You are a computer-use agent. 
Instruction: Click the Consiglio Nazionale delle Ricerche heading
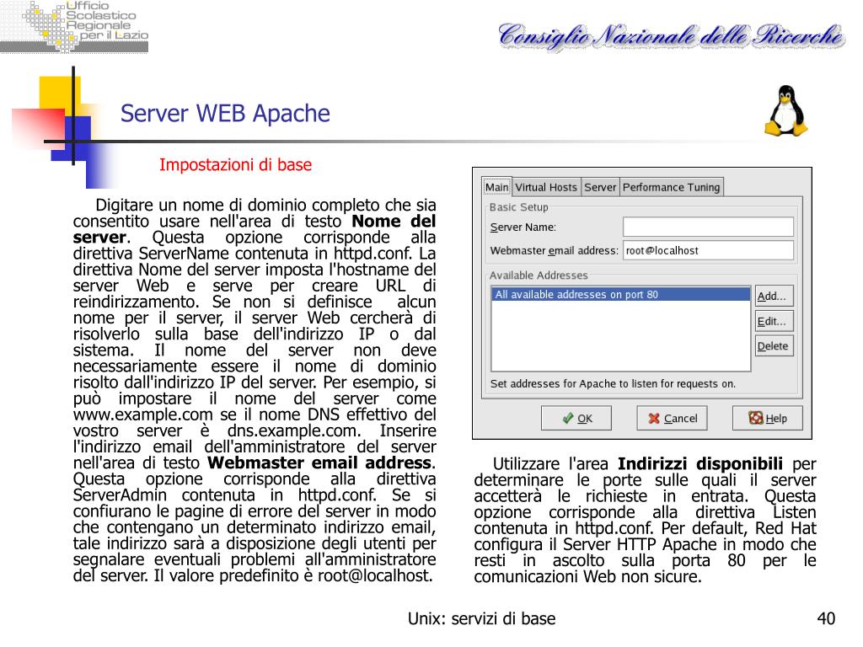tap(671, 35)
